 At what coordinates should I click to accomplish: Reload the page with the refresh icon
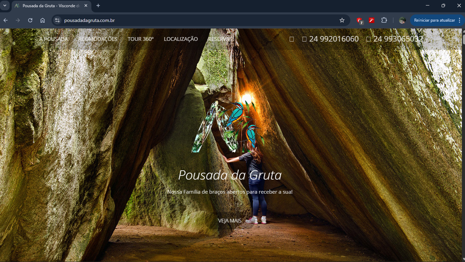[x=30, y=20]
